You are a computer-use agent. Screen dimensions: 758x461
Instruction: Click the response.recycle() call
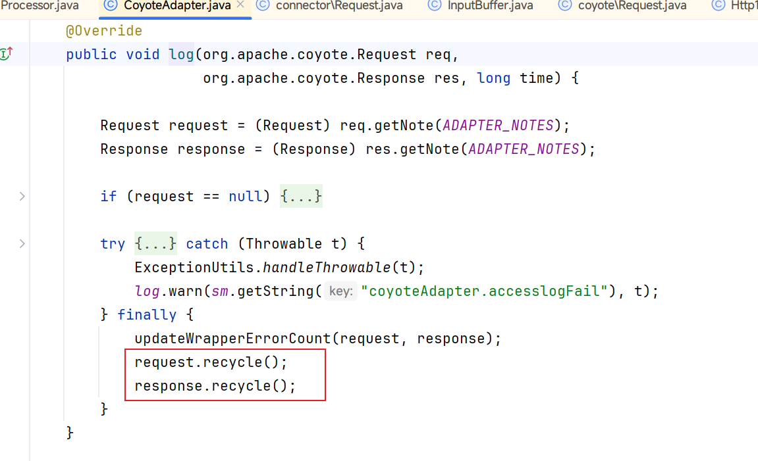click(215, 386)
